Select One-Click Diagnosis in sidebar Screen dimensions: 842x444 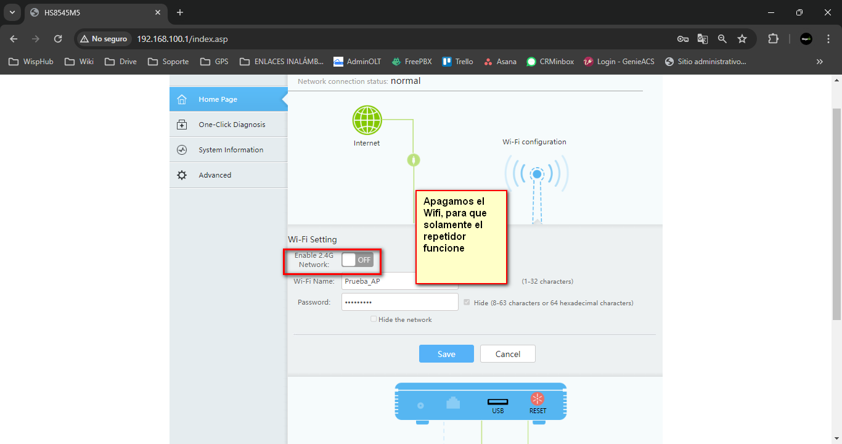pyautogui.click(x=231, y=125)
